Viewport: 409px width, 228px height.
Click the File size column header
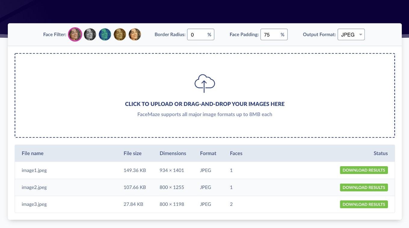(x=132, y=153)
